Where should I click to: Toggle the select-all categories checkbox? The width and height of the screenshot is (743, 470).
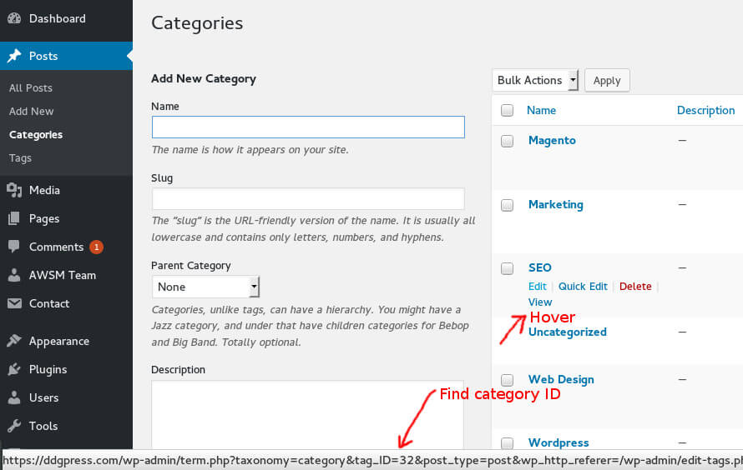tap(507, 110)
